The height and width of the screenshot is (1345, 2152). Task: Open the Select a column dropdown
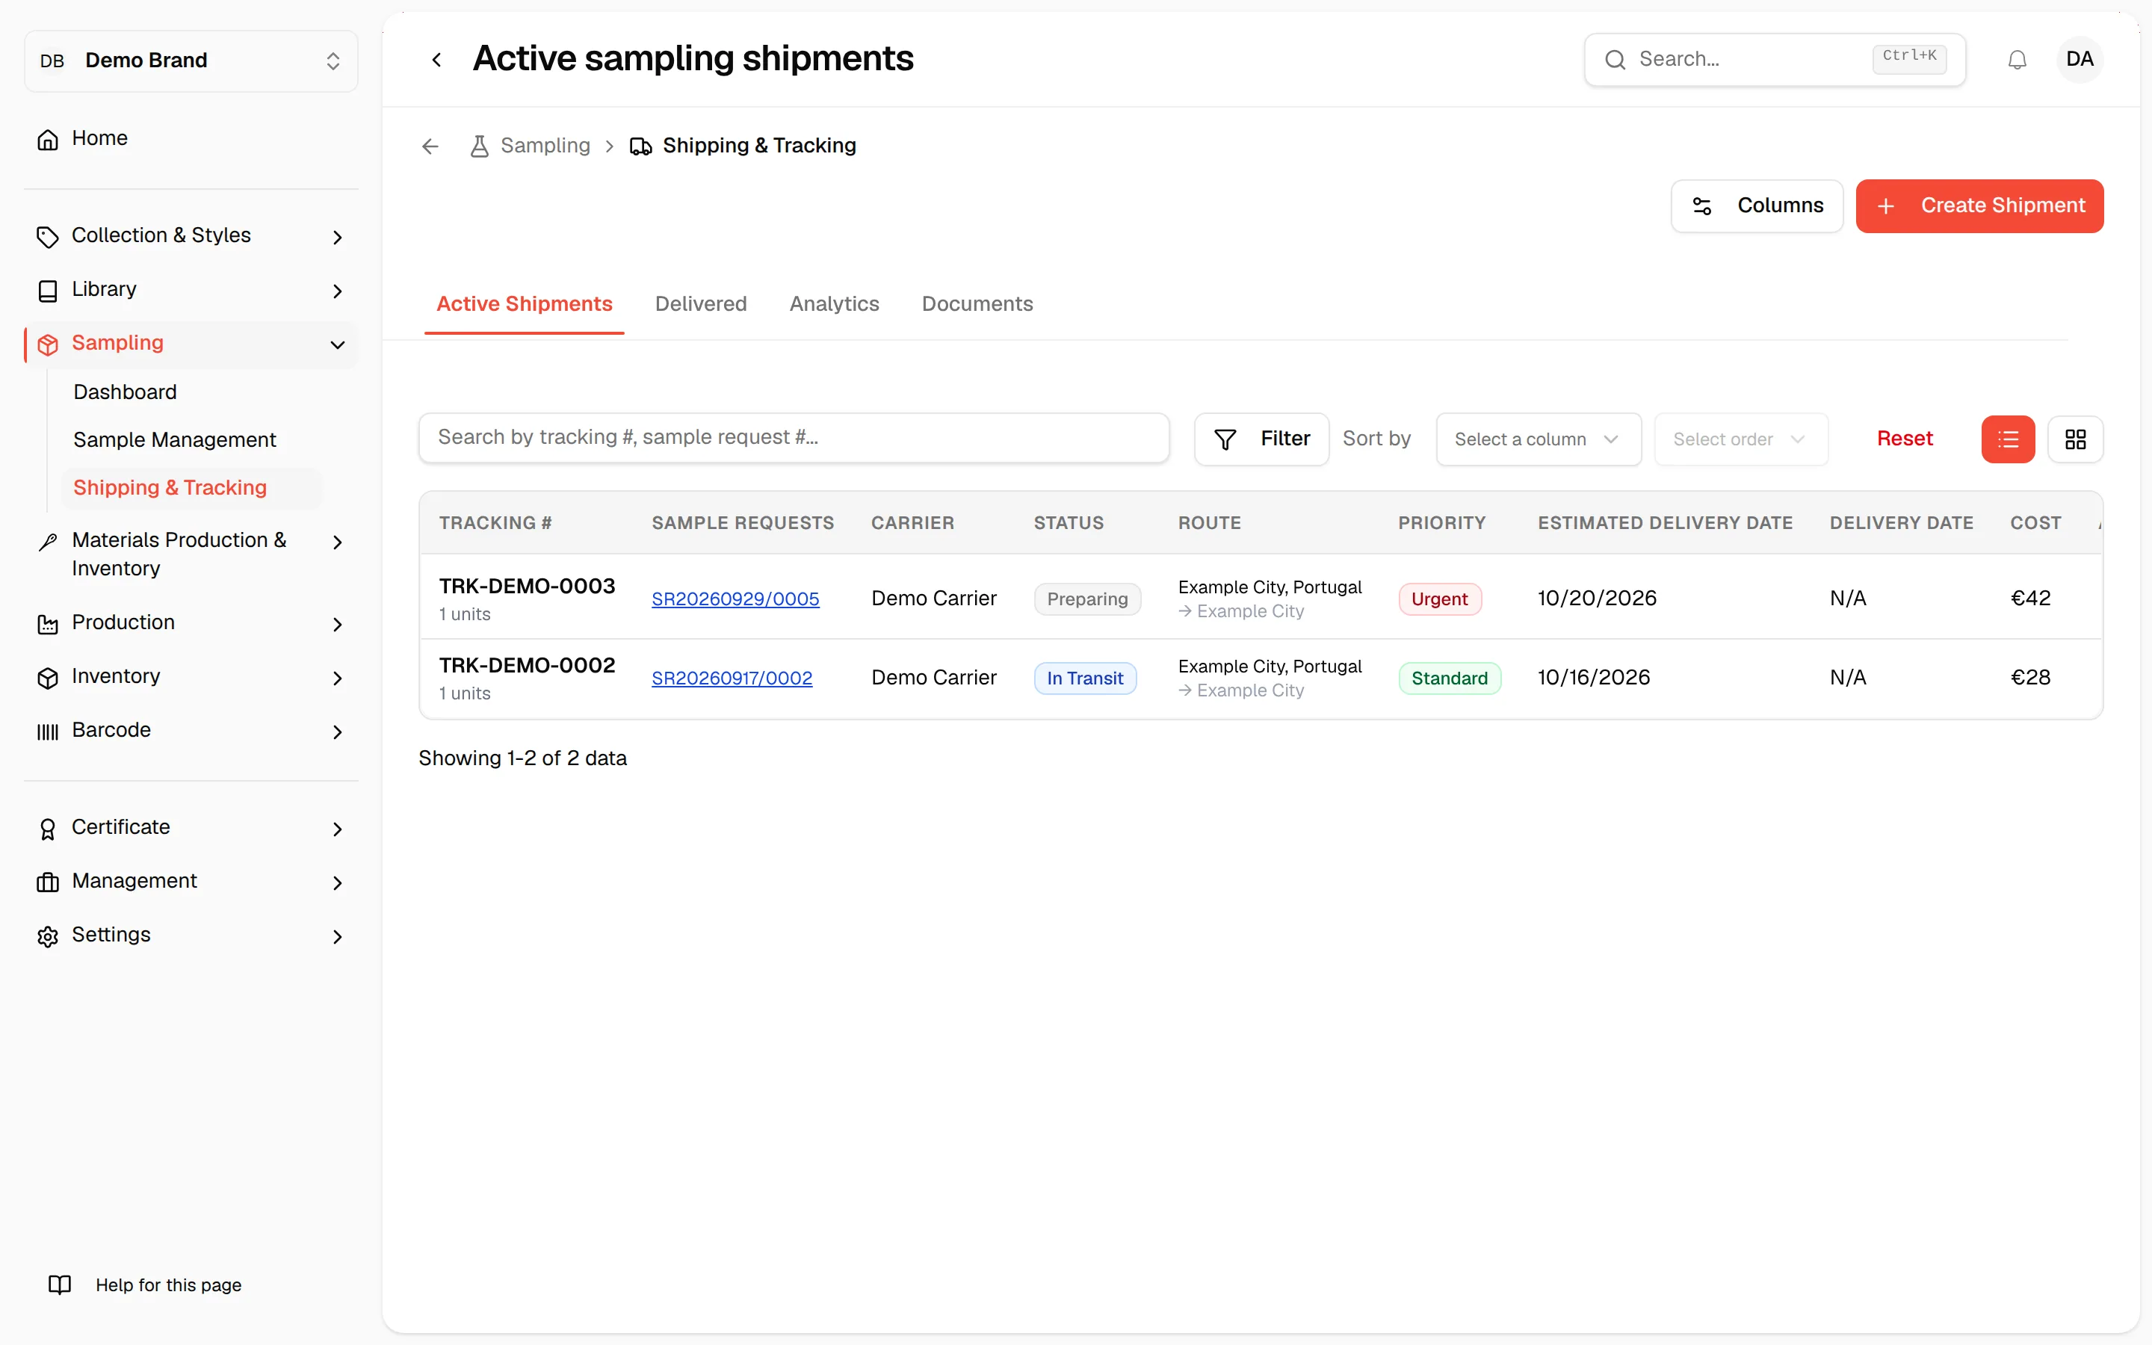pos(1539,439)
